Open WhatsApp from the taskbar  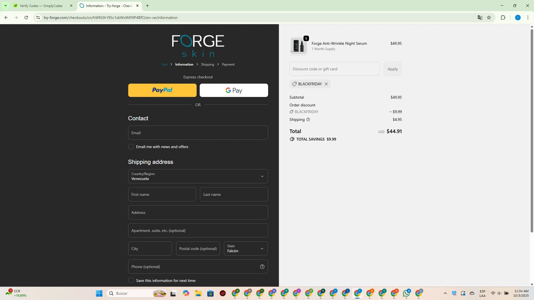pos(407,293)
